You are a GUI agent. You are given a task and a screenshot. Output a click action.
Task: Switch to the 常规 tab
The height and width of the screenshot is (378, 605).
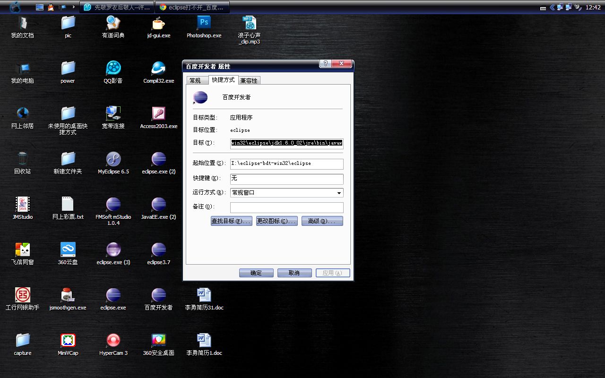click(x=196, y=80)
